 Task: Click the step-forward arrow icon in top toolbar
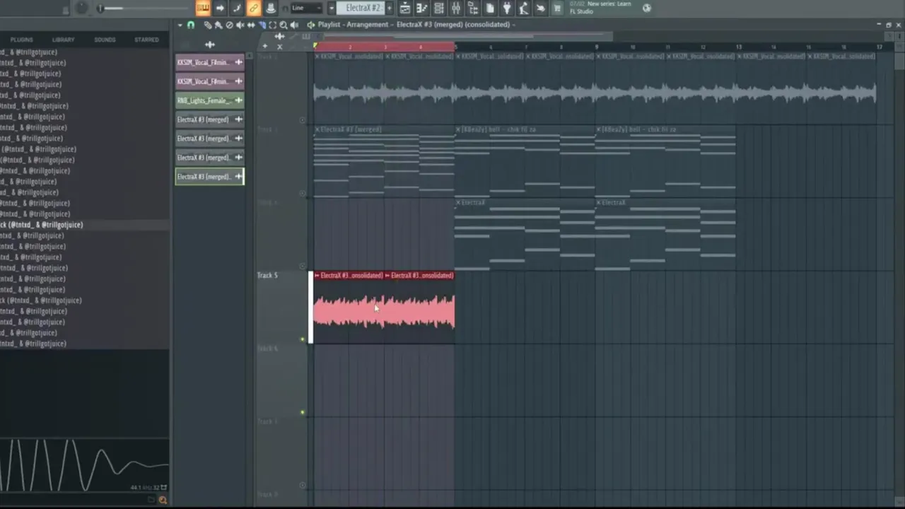coord(220,8)
